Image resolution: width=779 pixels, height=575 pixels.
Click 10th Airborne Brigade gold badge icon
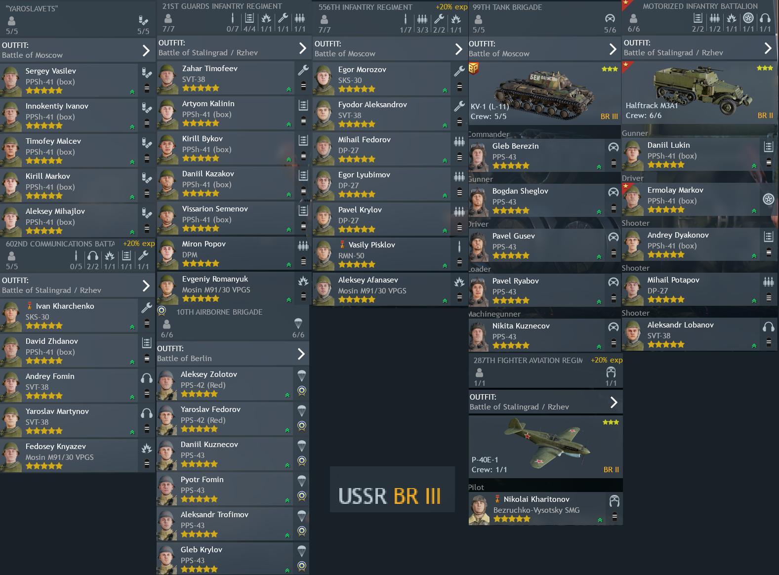pyautogui.click(x=162, y=311)
